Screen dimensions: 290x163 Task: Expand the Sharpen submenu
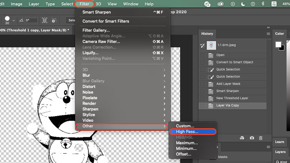click(123, 109)
